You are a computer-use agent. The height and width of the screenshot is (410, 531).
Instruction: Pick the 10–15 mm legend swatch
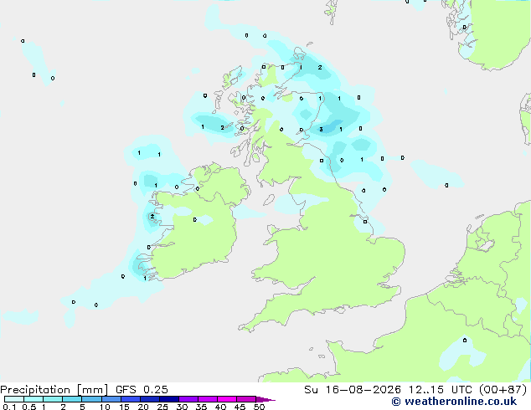click(x=111, y=399)
